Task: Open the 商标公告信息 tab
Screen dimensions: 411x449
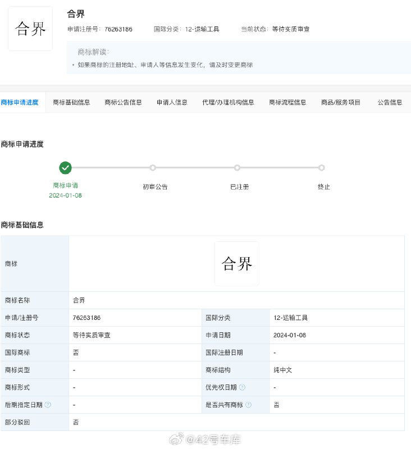Action: (123, 102)
